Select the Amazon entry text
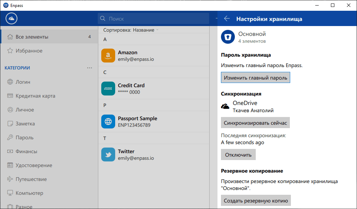The height and width of the screenshot is (209, 357). [x=136, y=56]
